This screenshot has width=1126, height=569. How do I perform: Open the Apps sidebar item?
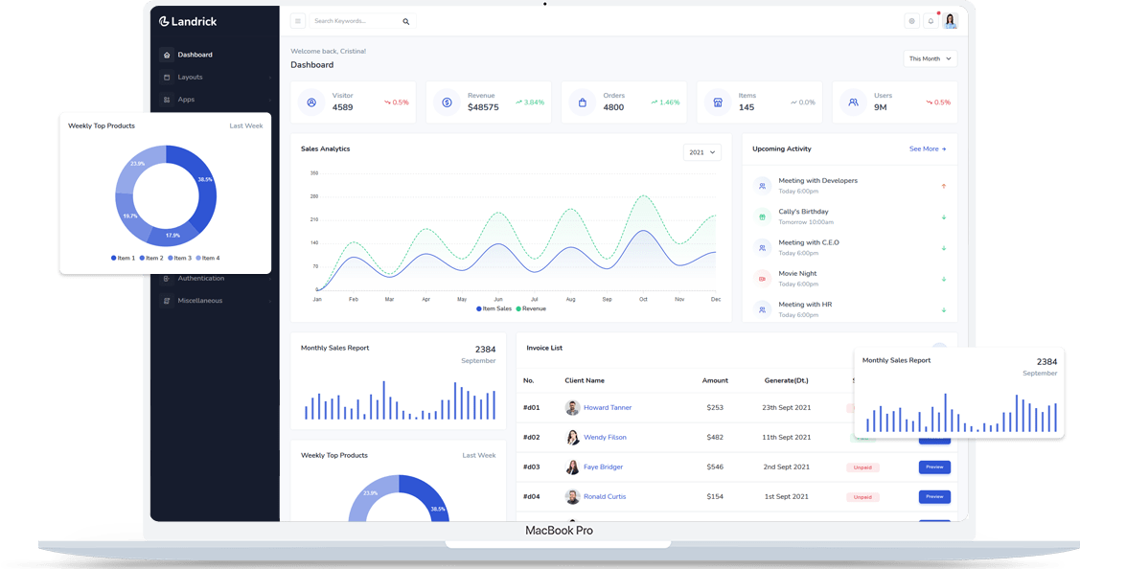(x=188, y=99)
